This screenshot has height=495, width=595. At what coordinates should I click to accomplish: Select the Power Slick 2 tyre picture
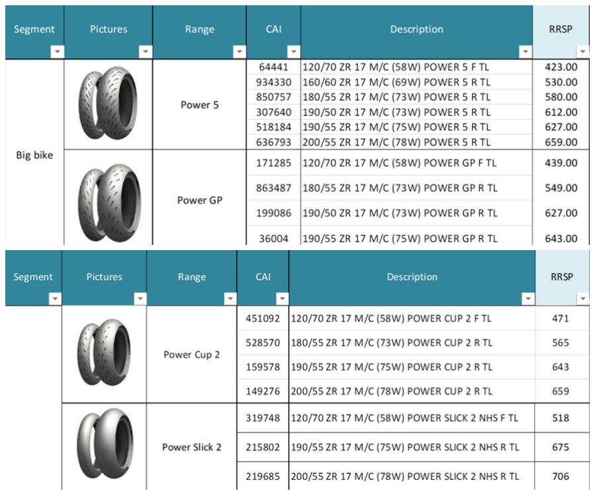104,444
